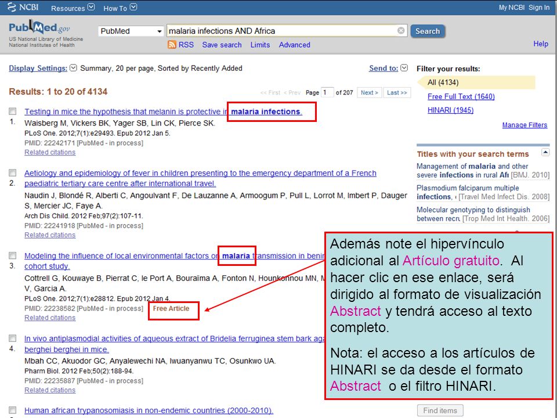Open Related citations under PMID 22238582

tap(50, 318)
